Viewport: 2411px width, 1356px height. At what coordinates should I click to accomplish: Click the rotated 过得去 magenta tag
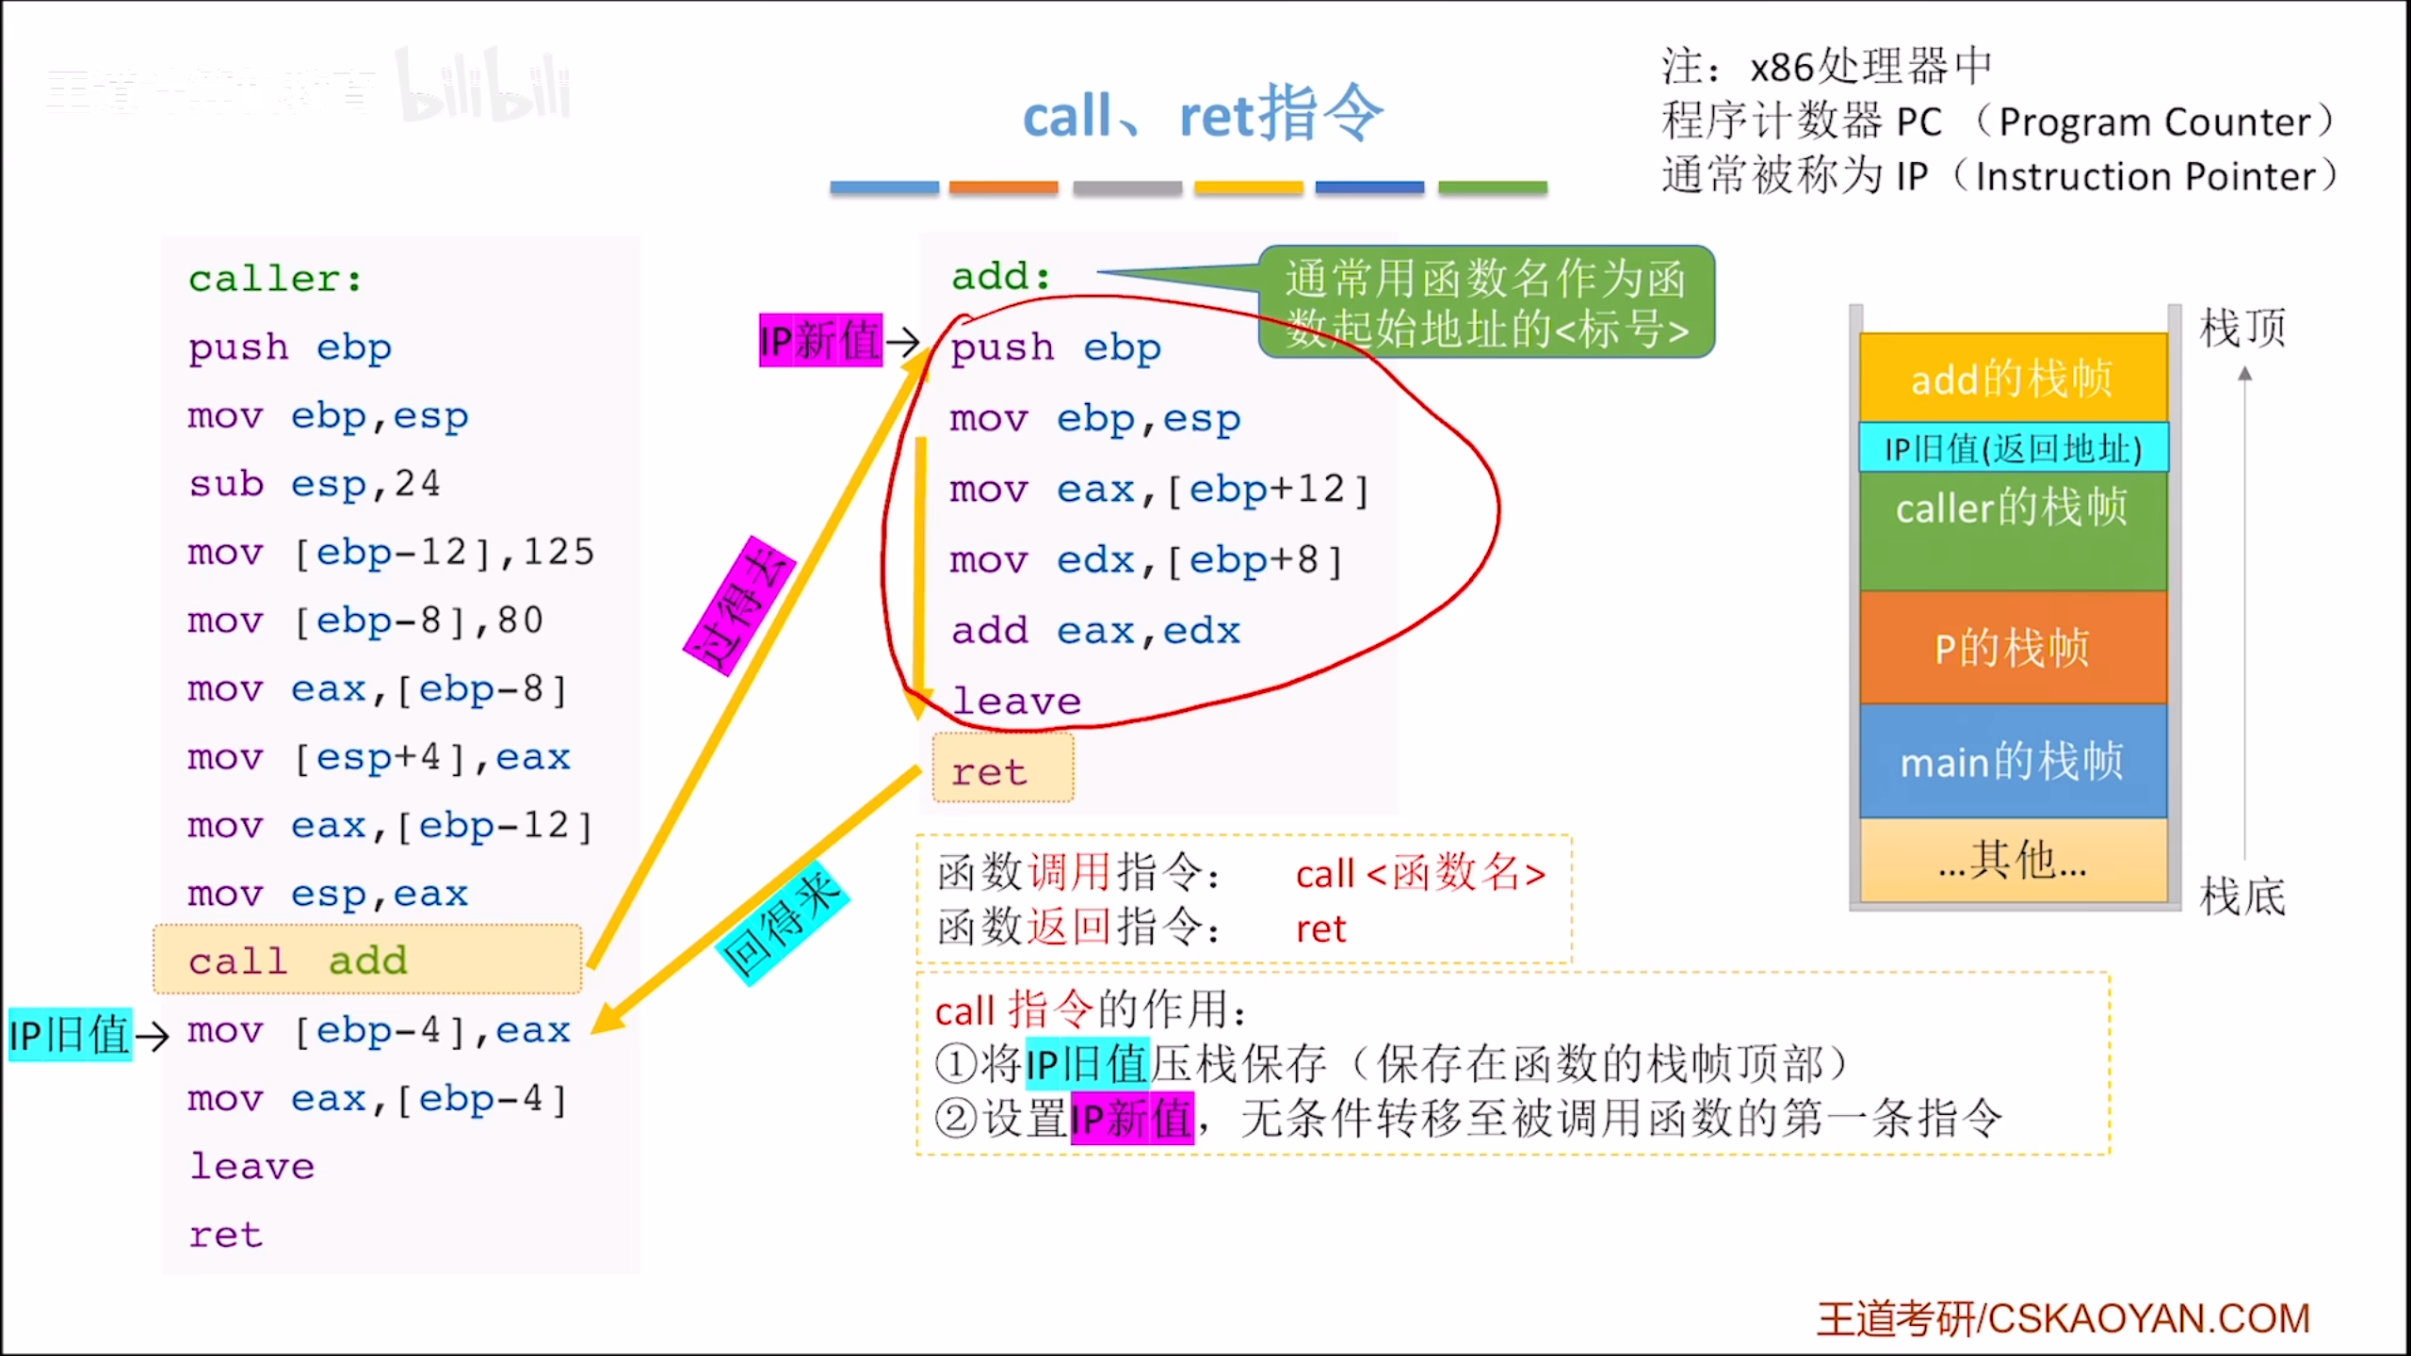pos(740,605)
